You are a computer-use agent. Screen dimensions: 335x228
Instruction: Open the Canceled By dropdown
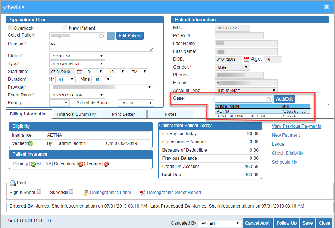(219, 223)
